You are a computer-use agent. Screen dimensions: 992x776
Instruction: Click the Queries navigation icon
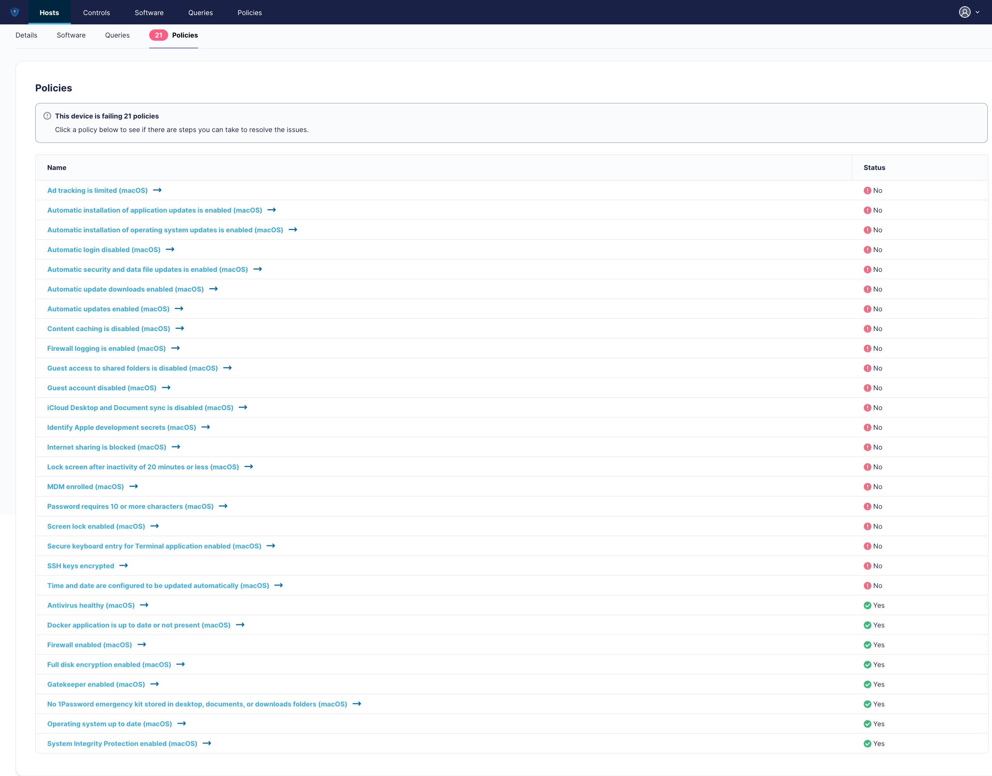pos(200,11)
